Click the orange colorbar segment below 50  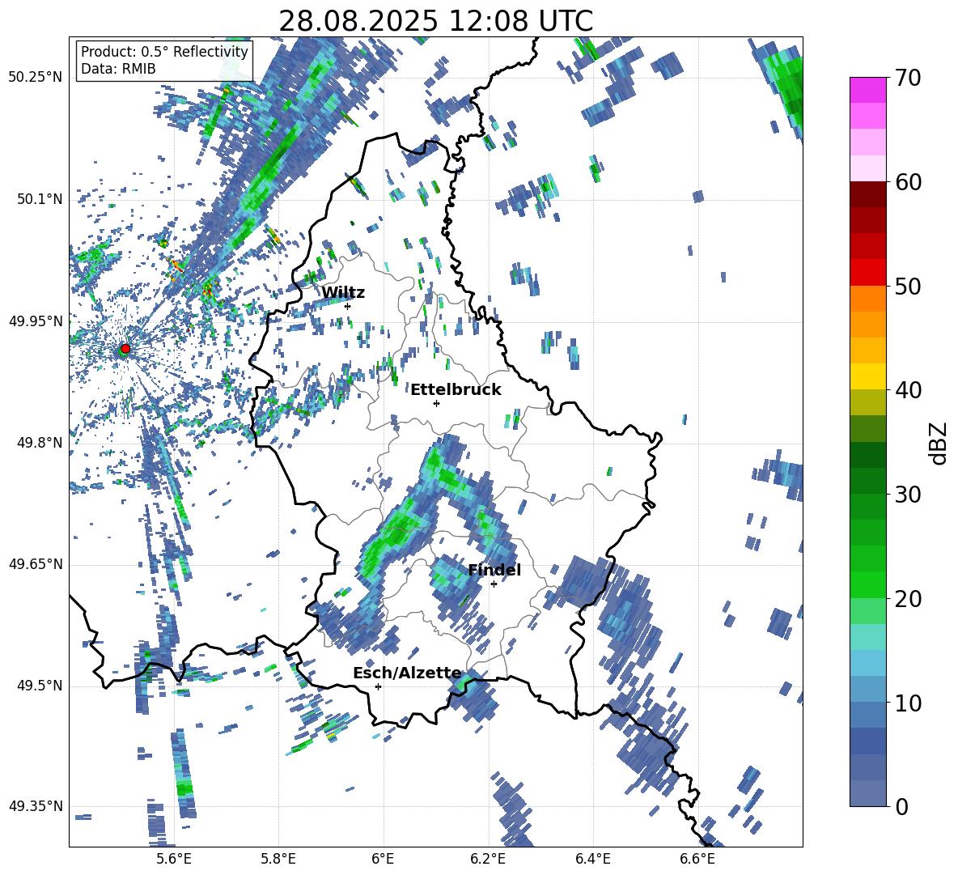click(867, 299)
